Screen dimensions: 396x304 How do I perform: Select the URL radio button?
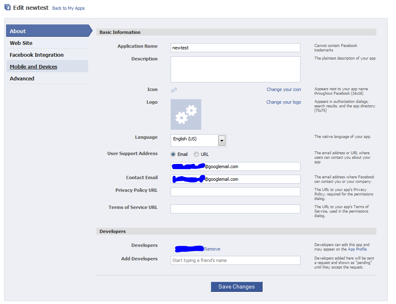(x=196, y=154)
